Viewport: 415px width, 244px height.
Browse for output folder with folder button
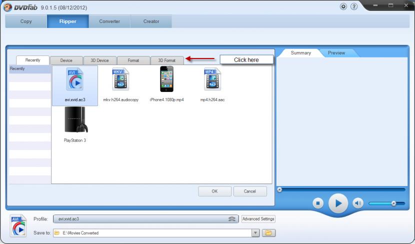point(268,233)
